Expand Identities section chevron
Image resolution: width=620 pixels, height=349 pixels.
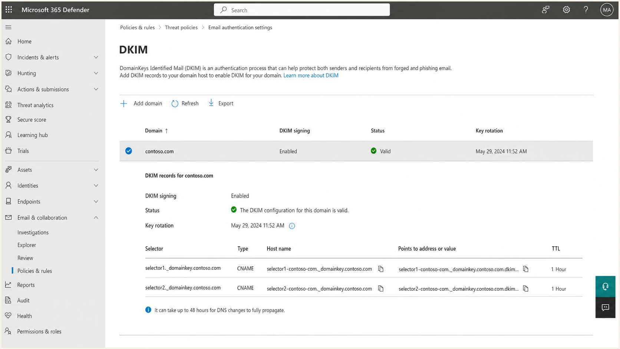[96, 185]
